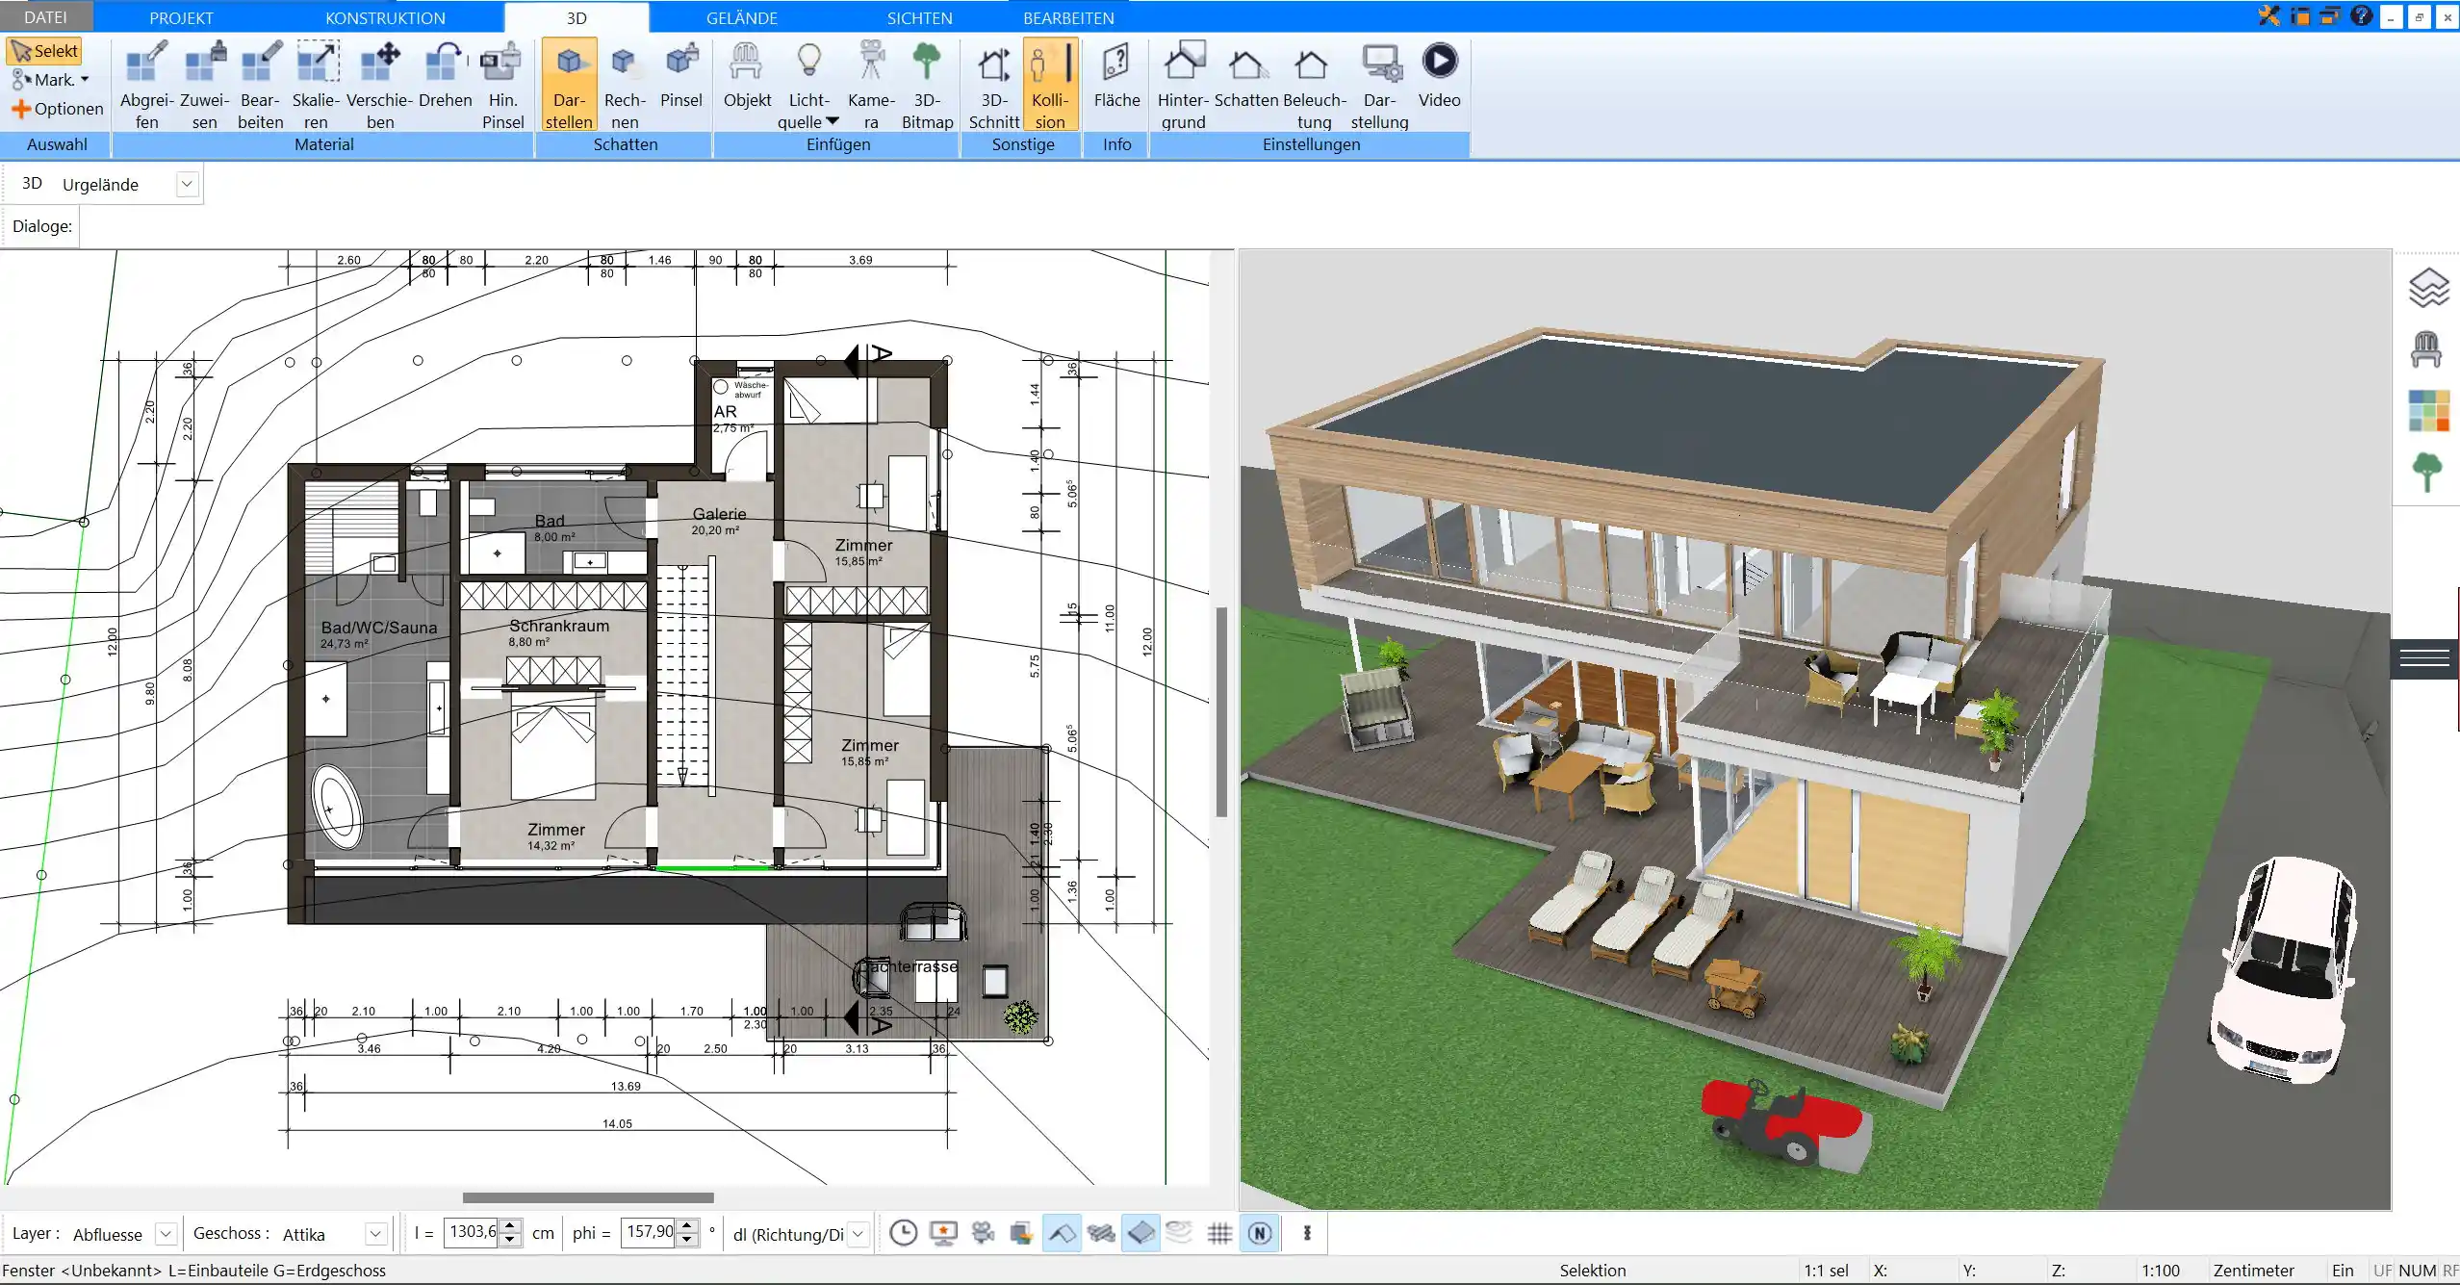This screenshot has width=2460, height=1285.
Task: Open Hintergrund settings
Action: pyautogui.click(x=1183, y=85)
